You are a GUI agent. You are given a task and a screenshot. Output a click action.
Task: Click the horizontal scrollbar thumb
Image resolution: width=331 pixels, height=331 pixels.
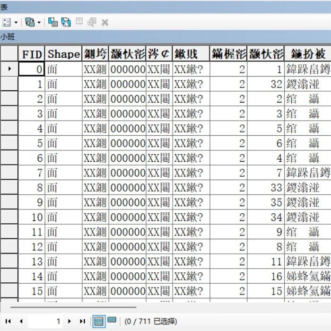coord(73,307)
